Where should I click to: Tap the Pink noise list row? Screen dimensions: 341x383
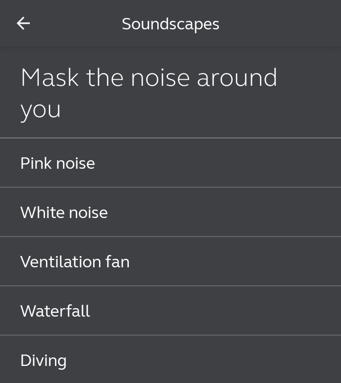coord(170,163)
